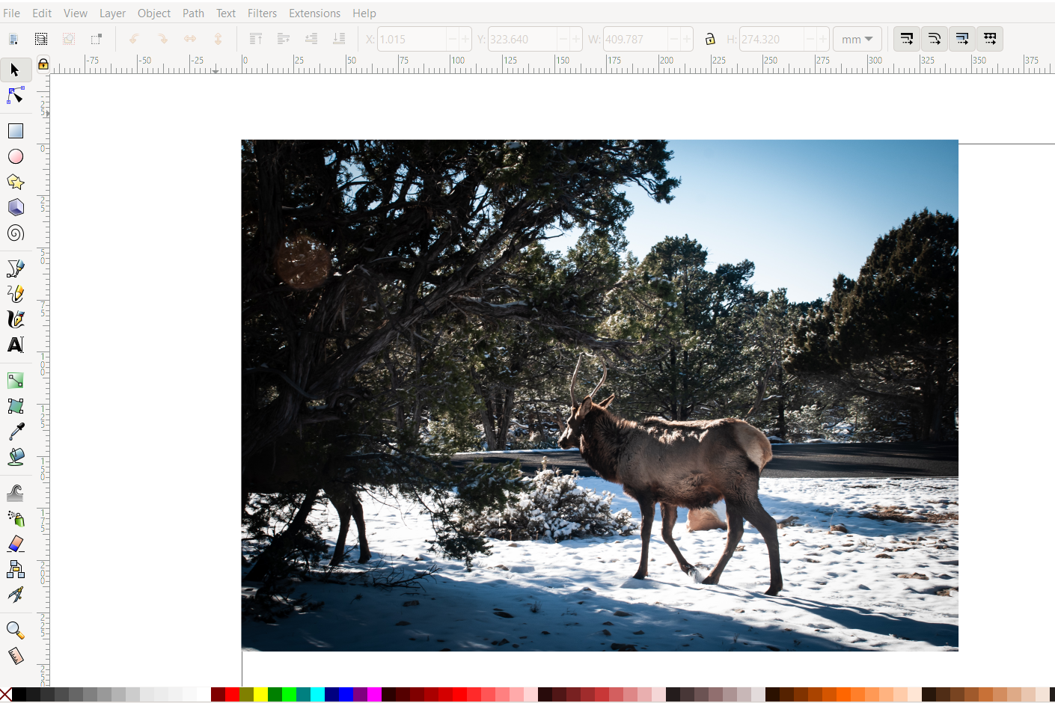Activate the Measure ruler tool
1055x703 pixels.
[x=15, y=656]
